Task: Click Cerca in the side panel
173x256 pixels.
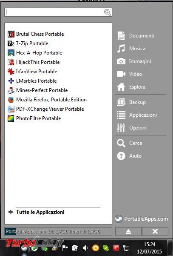Action: (x=129, y=143)
